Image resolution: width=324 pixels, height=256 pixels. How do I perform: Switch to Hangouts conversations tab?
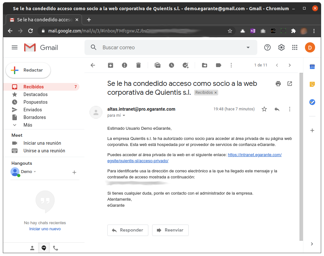pos(44,248)
